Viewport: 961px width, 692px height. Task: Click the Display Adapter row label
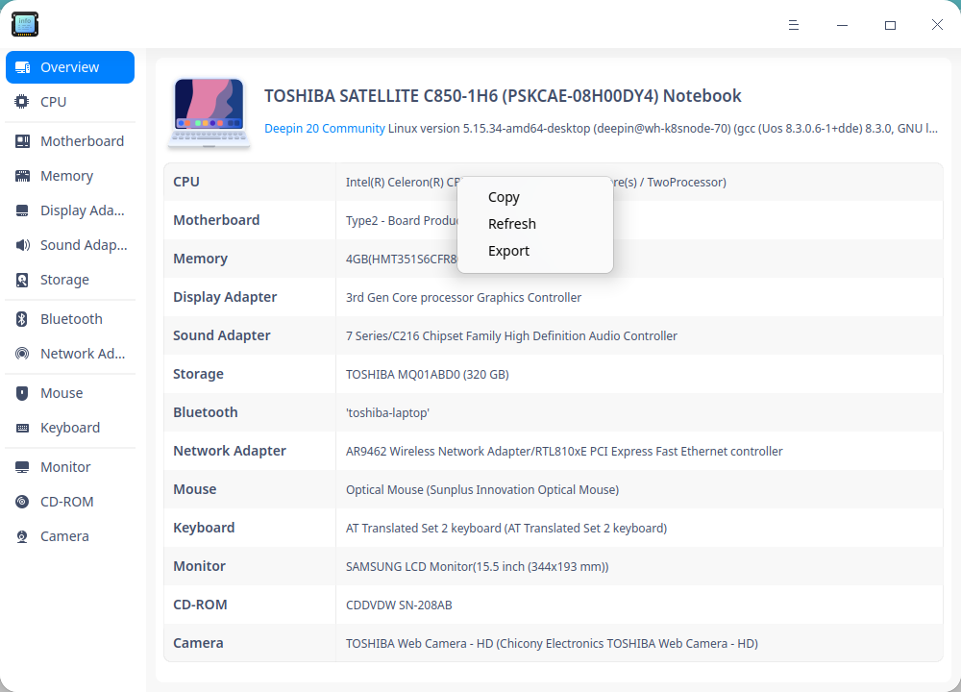[x=225, y=297]
